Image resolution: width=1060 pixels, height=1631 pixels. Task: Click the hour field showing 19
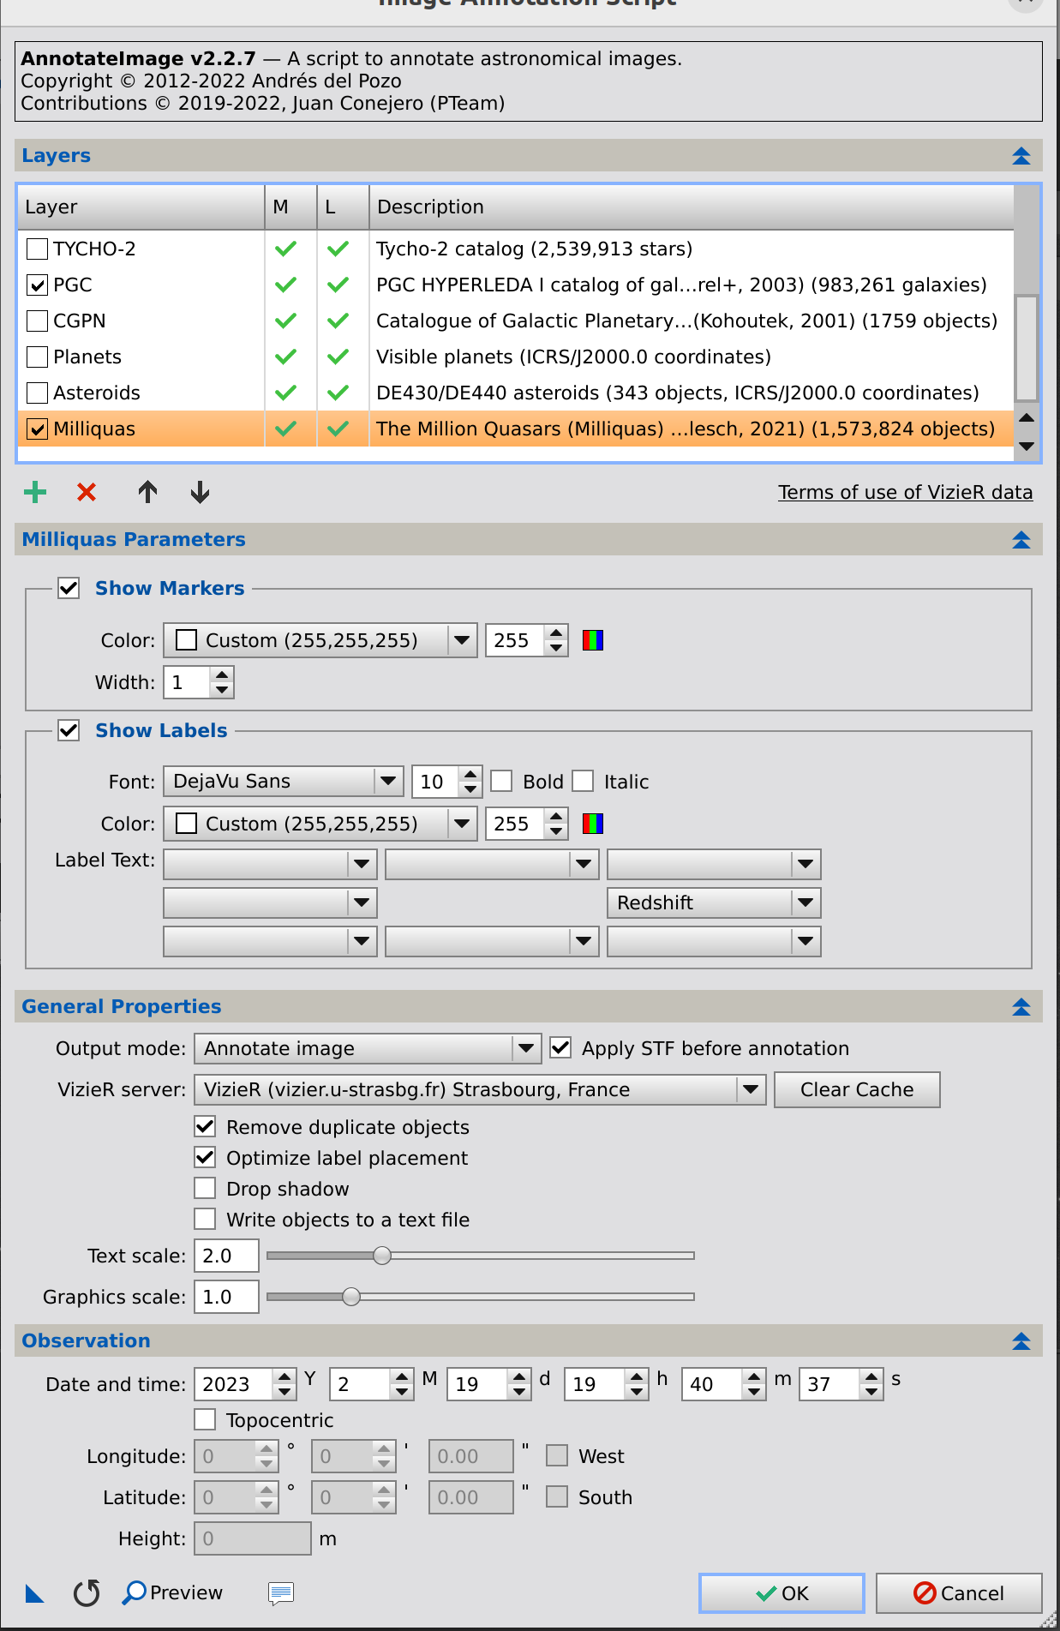pos(595,1384)
